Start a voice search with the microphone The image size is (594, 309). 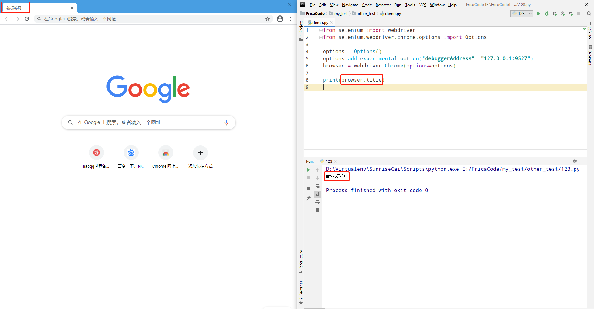(x=226, y=122)
